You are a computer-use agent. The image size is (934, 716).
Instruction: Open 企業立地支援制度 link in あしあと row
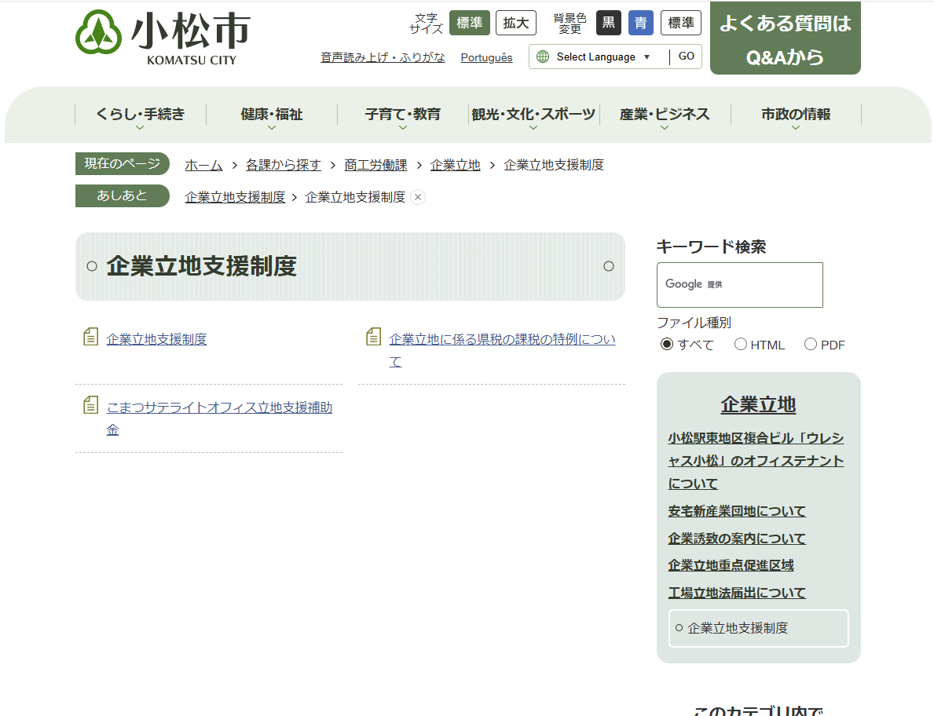236,197
